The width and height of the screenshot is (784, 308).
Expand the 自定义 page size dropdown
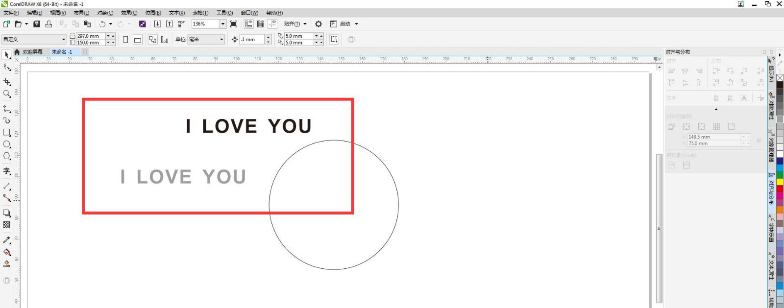63,40
